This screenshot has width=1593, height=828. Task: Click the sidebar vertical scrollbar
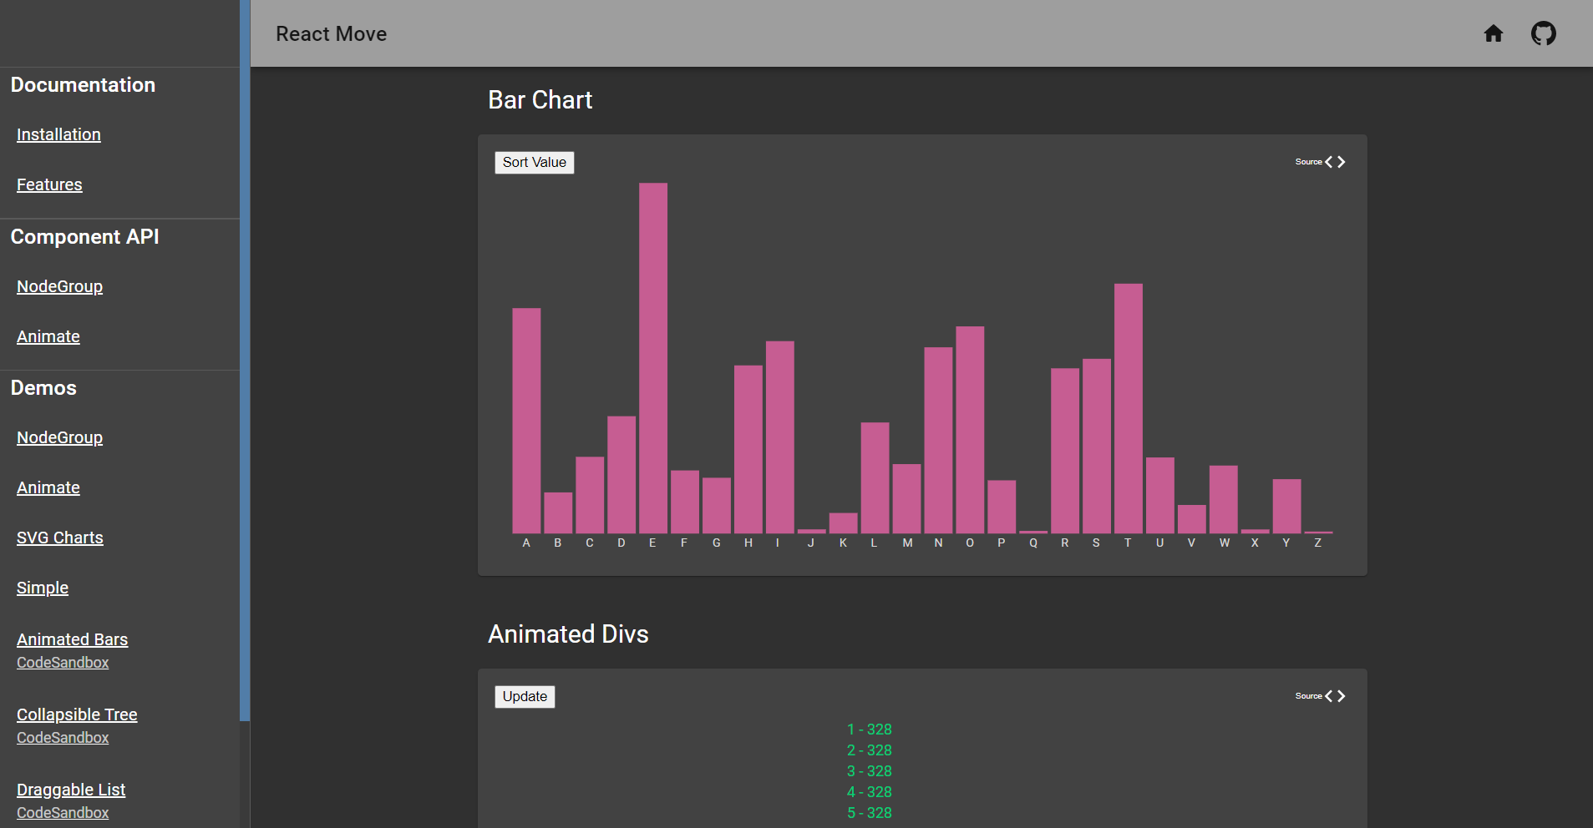[x=245, y=359]
